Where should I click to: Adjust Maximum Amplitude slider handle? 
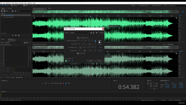coord(95,41)
